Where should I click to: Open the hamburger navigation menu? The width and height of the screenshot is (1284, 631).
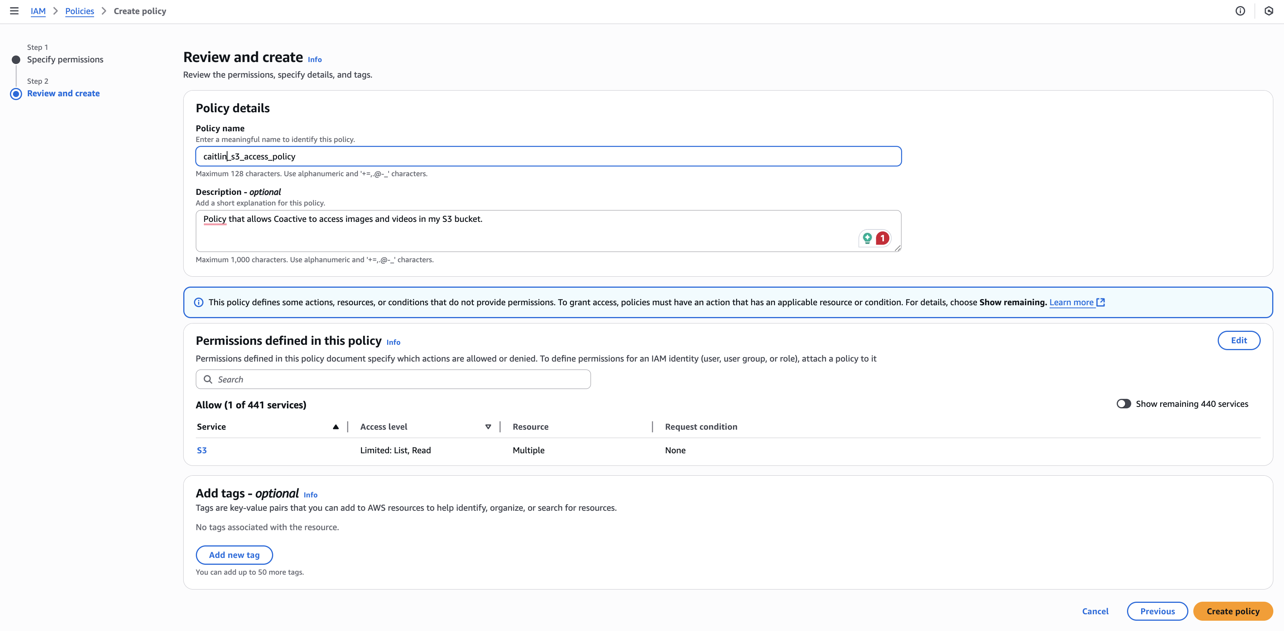point(14,11)
